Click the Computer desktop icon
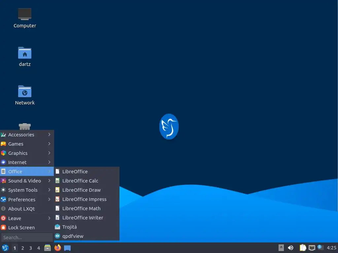This screenshot has width=338, height=253. click(25, 18)
